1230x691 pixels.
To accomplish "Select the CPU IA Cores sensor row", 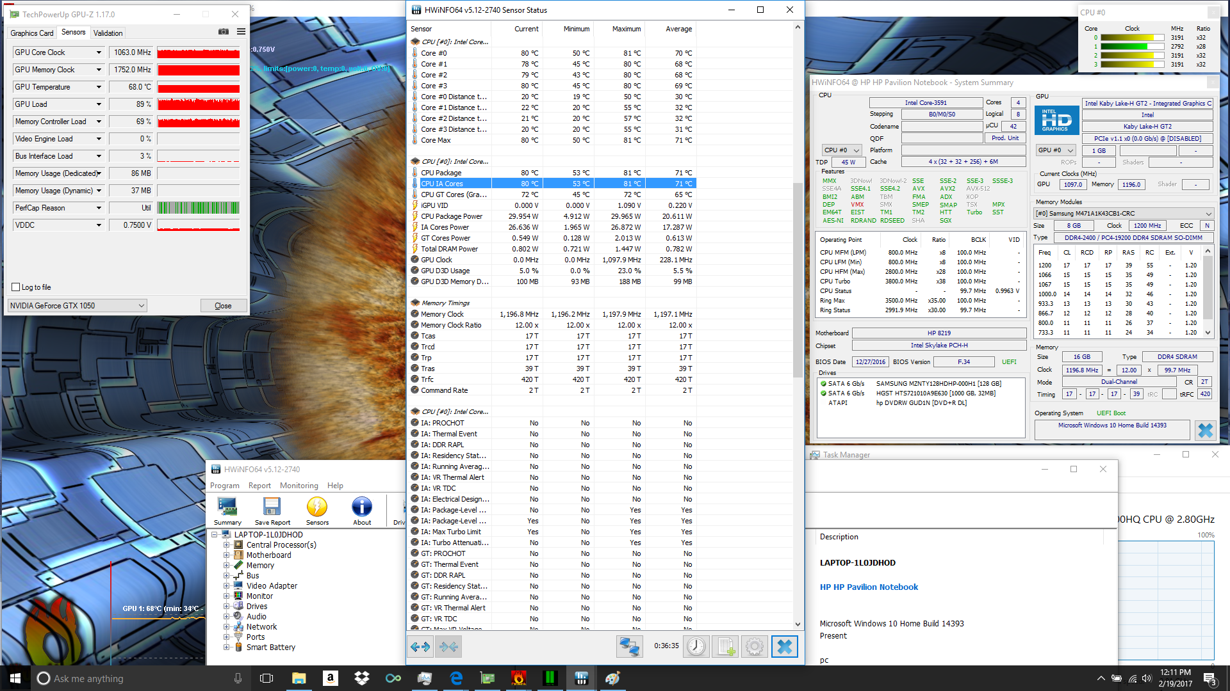I will (x=552, y=184).
